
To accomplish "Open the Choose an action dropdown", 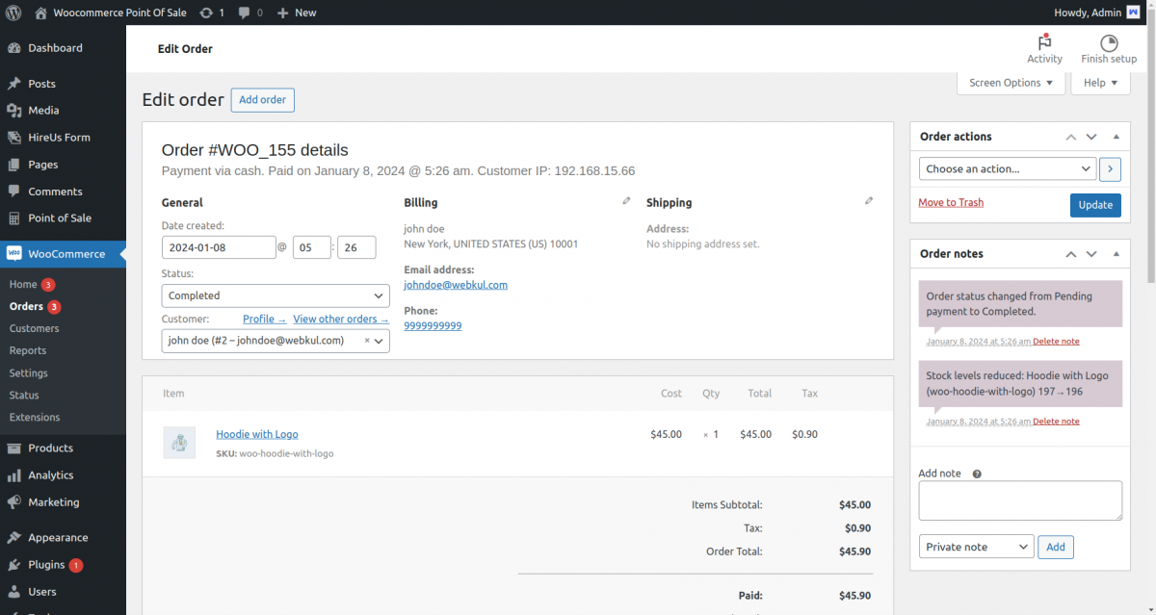I will (x=1008, y=169).
